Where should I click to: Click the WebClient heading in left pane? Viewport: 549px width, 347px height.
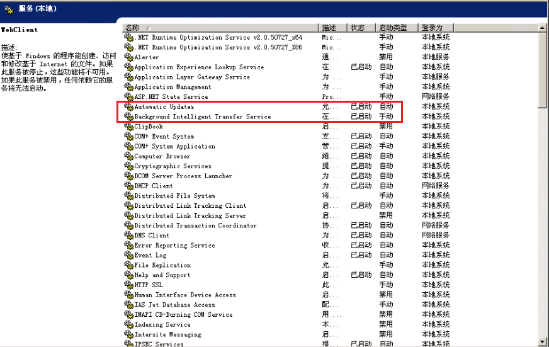click(x=20, y=30)
